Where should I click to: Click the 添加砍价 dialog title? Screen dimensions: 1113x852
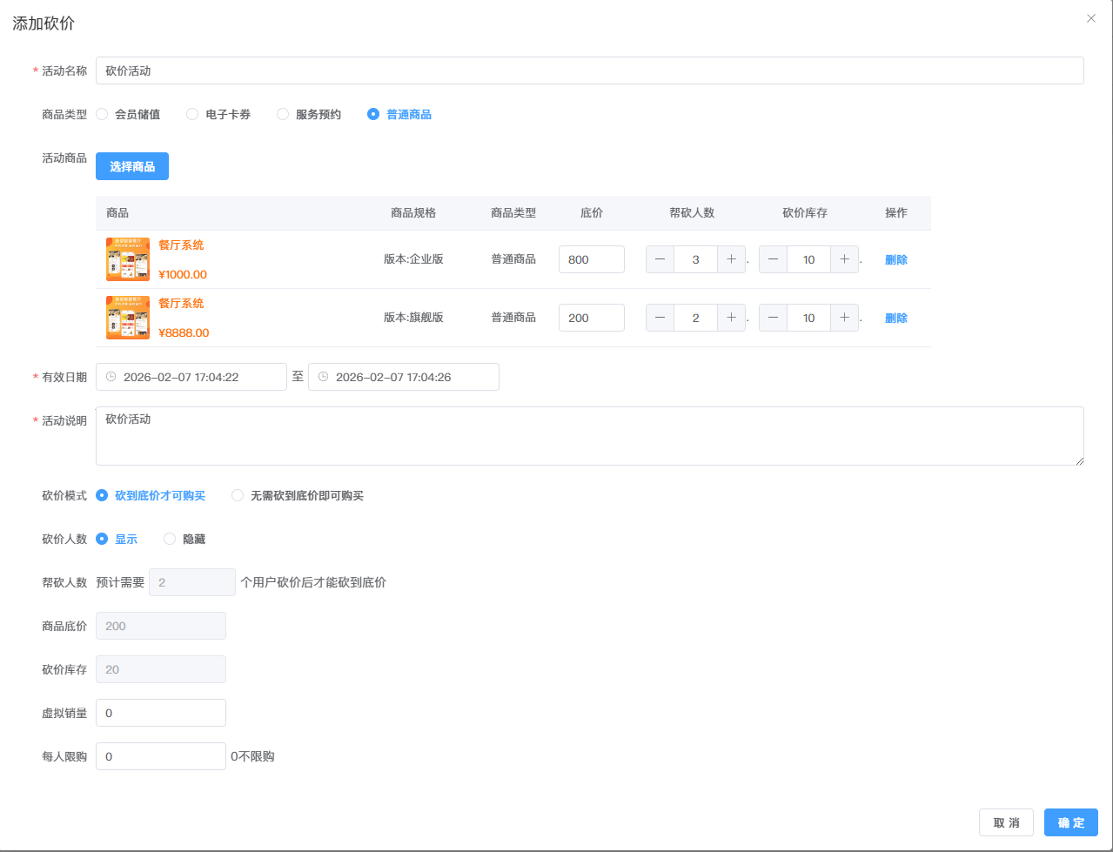pos(44,23)
